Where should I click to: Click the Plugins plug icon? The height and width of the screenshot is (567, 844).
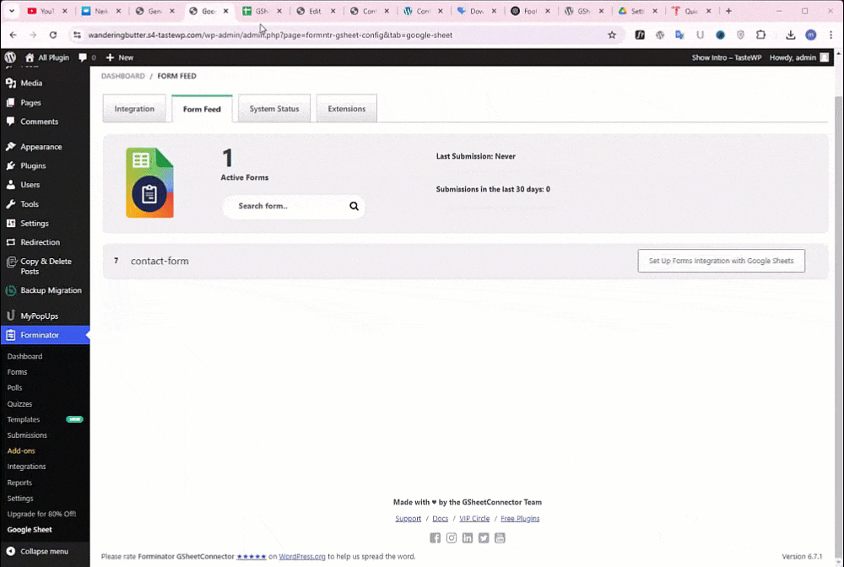11,165
